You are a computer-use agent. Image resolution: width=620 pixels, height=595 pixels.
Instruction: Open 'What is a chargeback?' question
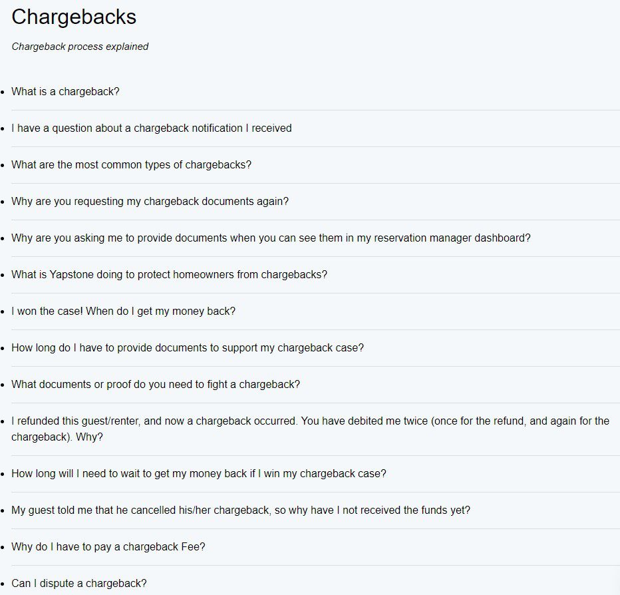(65, 92)
